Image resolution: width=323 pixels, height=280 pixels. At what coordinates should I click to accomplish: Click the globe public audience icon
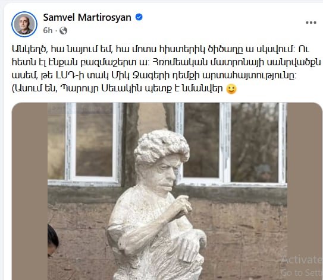63,31
